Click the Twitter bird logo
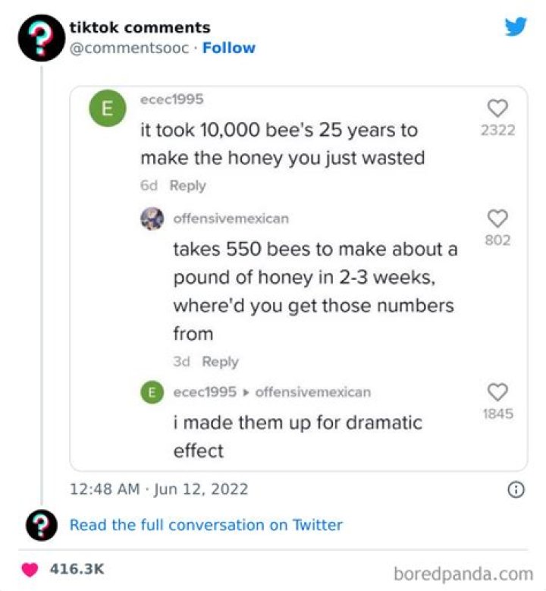Screen dimensions: 546x591 tap(516, 26)
